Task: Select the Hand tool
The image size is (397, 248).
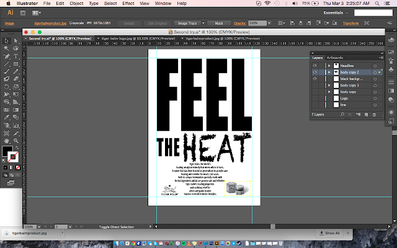Action: 6,141
